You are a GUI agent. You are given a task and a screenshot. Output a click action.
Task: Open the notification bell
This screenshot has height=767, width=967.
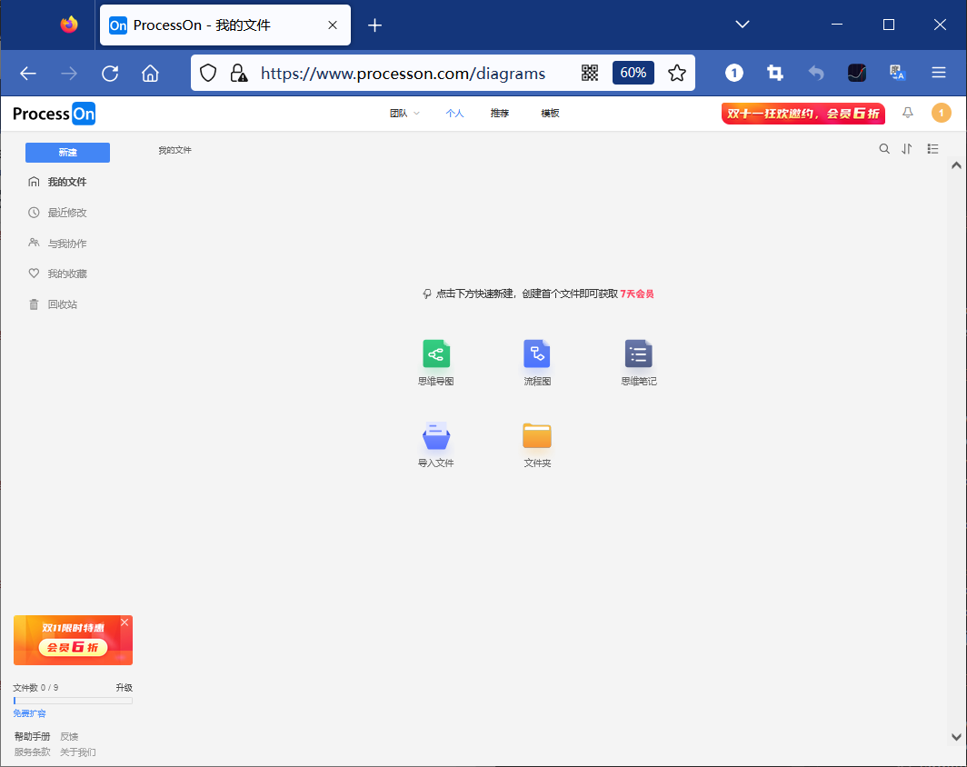[x=908, y=113]
